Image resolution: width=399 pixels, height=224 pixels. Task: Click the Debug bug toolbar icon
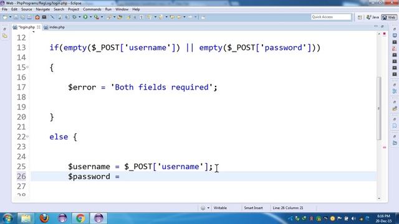pos(75,17)
